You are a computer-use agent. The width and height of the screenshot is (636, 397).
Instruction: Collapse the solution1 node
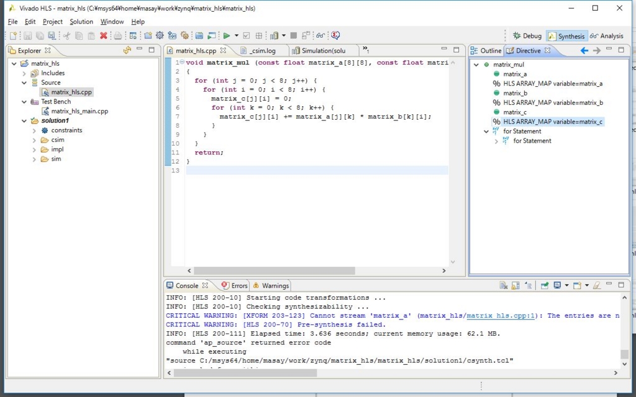pyautogui.click(x=24, y=121)
